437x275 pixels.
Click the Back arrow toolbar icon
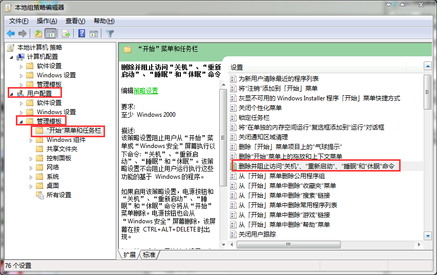point(10,34)
